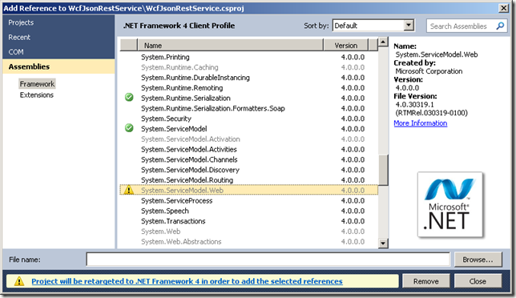Click the warning icon beside System.ServiceModel.Web

[129, 190]
